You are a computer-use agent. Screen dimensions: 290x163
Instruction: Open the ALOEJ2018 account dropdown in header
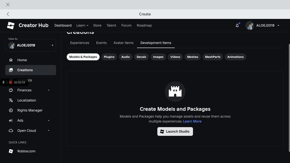(278, 25)
